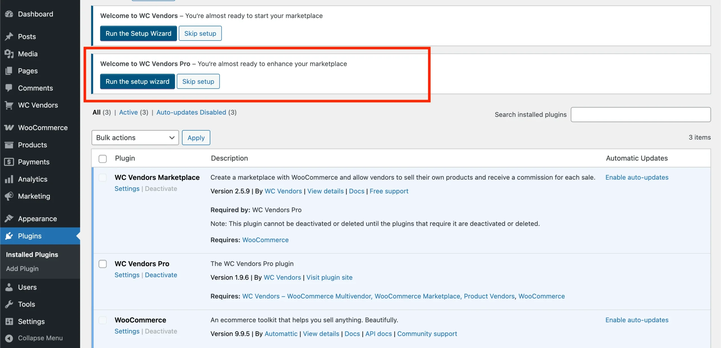Open WC Vendors Pro Settings link

pos(127,275)
